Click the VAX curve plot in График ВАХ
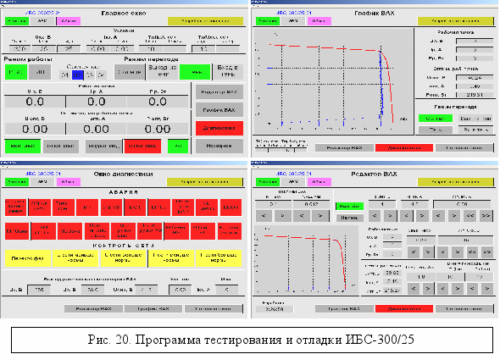Viewport: 500px width, 354px height. [333, 81]
